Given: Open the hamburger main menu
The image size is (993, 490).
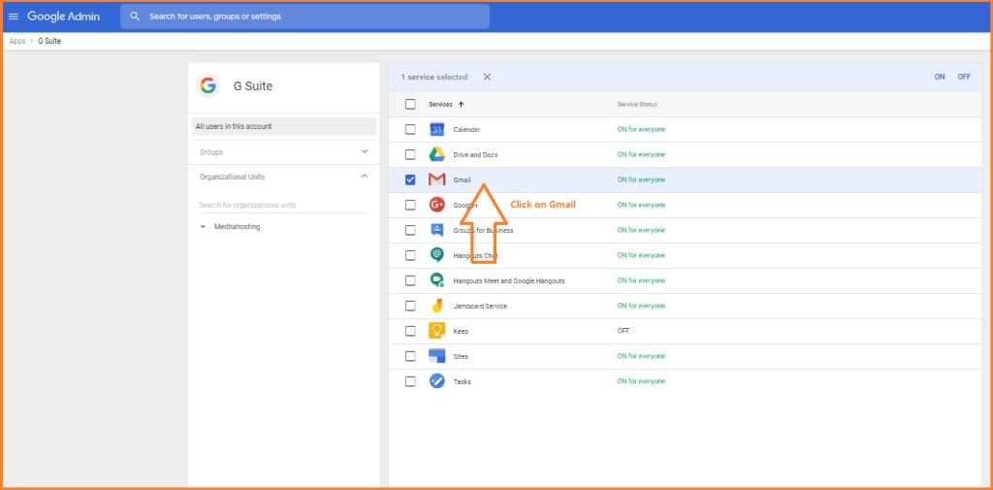Looking at the screenshot, I should point(14,16).
